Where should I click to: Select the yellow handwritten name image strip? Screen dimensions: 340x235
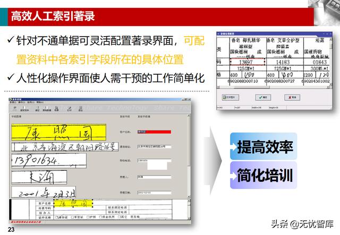point(59,132)
